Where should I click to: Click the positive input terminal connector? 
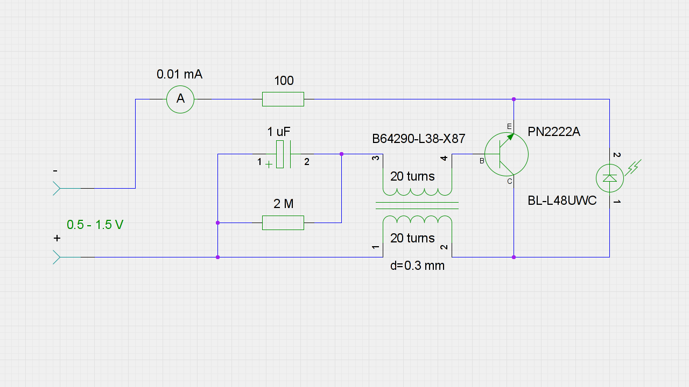[x=57, y=257]
